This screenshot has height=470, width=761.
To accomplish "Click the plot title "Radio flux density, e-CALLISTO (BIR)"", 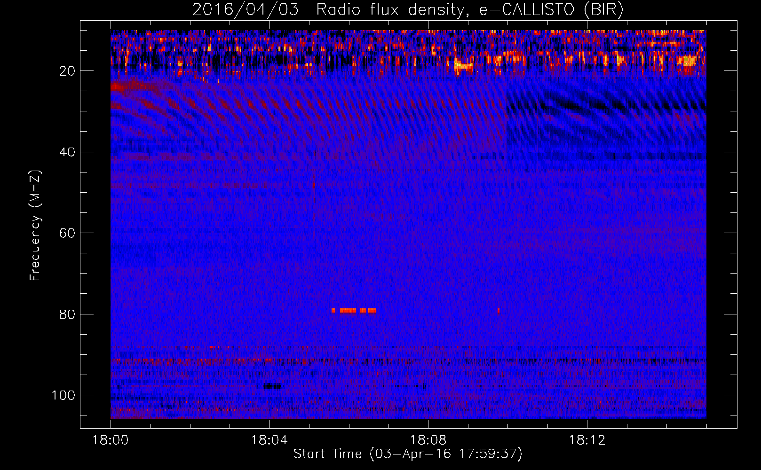I will pyautogui.click(x=470, y=9).
